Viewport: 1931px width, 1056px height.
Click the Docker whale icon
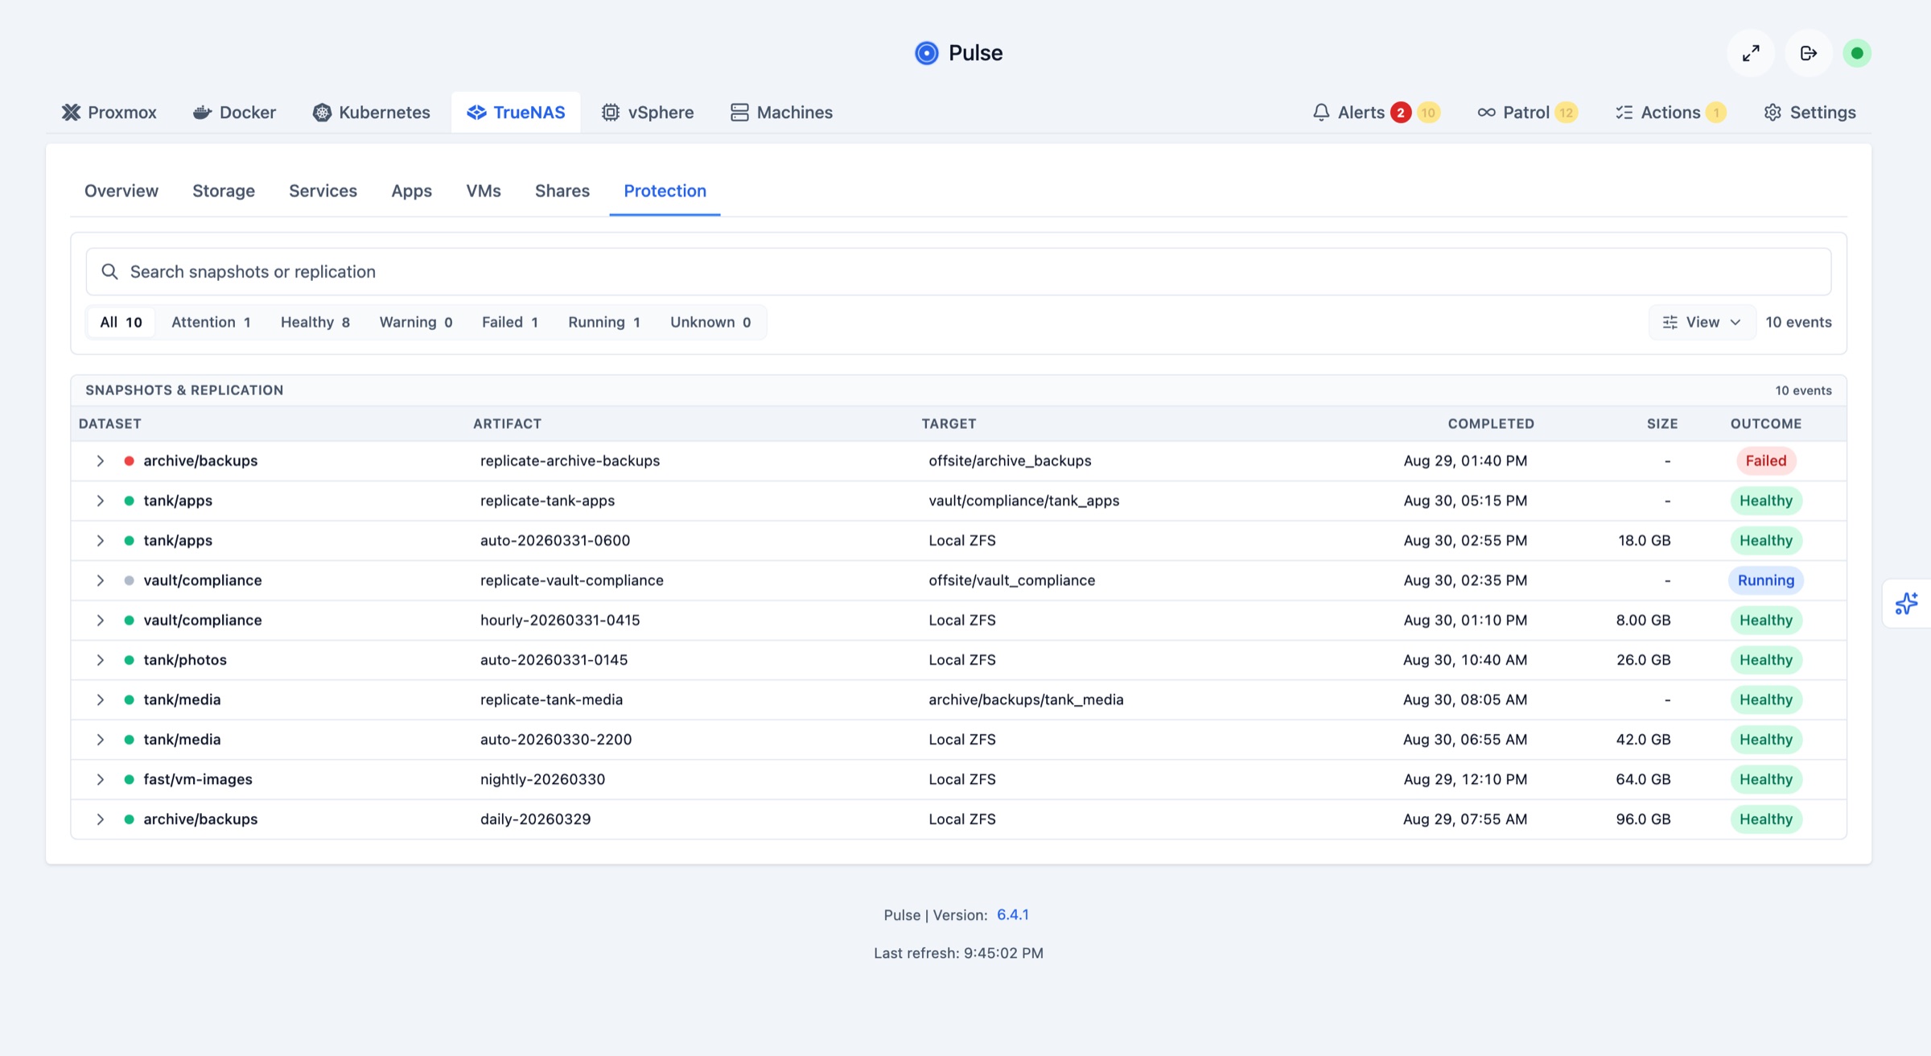click(x=203, y=113)
